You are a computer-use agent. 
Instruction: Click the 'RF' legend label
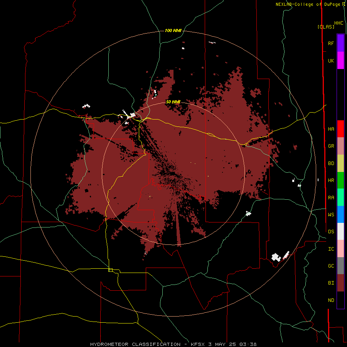pos(331,43)
